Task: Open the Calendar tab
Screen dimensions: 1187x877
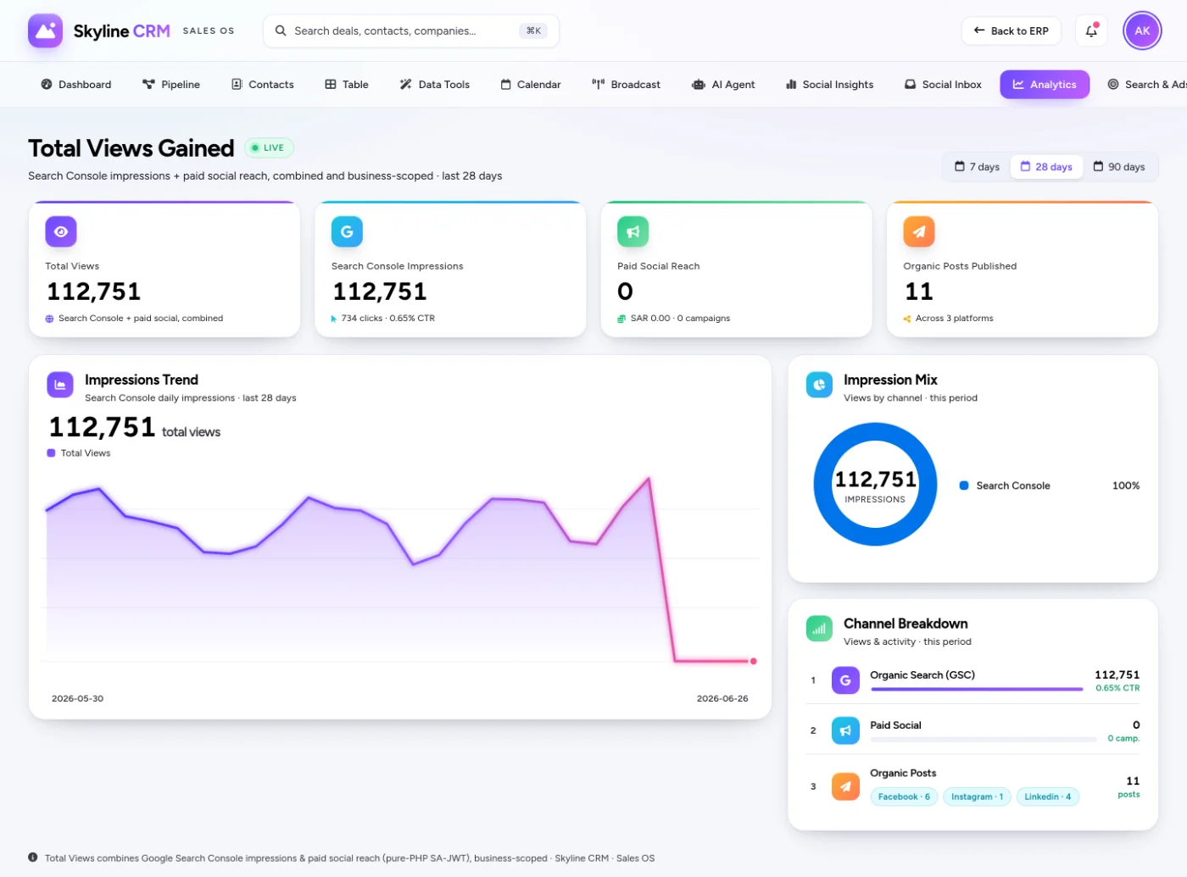Action: click(531, 85)
